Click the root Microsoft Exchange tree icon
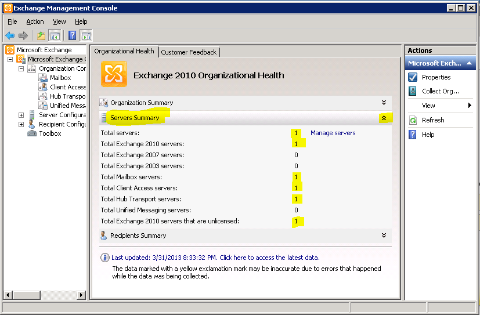 tap(10, 49)
